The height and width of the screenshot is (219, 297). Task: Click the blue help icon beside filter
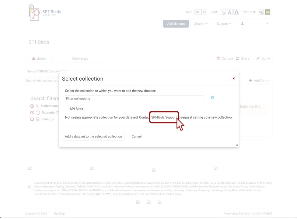point(212,98)
